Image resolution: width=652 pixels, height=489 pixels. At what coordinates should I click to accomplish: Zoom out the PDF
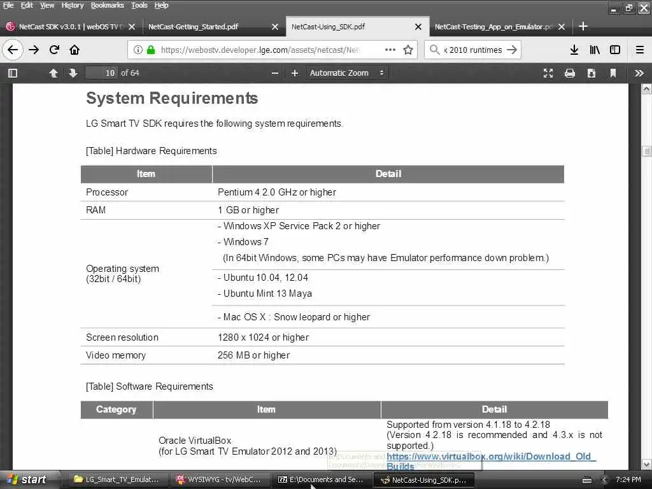point(275,73)
